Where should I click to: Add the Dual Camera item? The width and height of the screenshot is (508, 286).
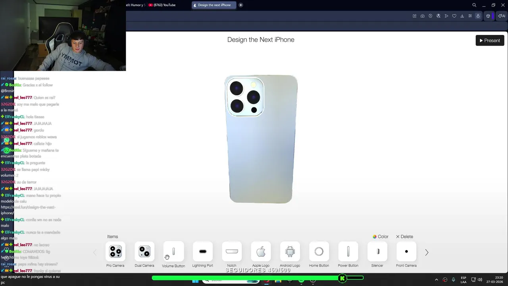[x=144, y=251]
